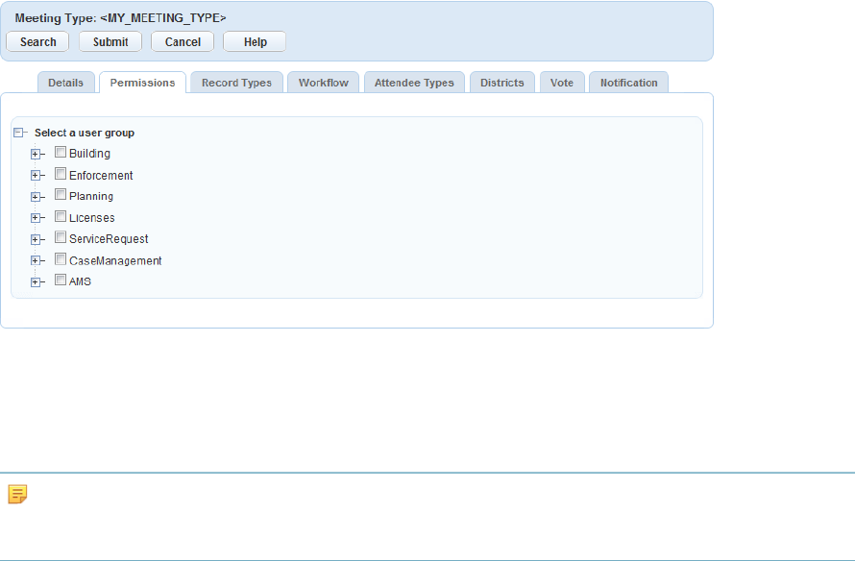Click the Select a user group heading
The width and height of the screenshot is (855, 561).
(85, 133)
